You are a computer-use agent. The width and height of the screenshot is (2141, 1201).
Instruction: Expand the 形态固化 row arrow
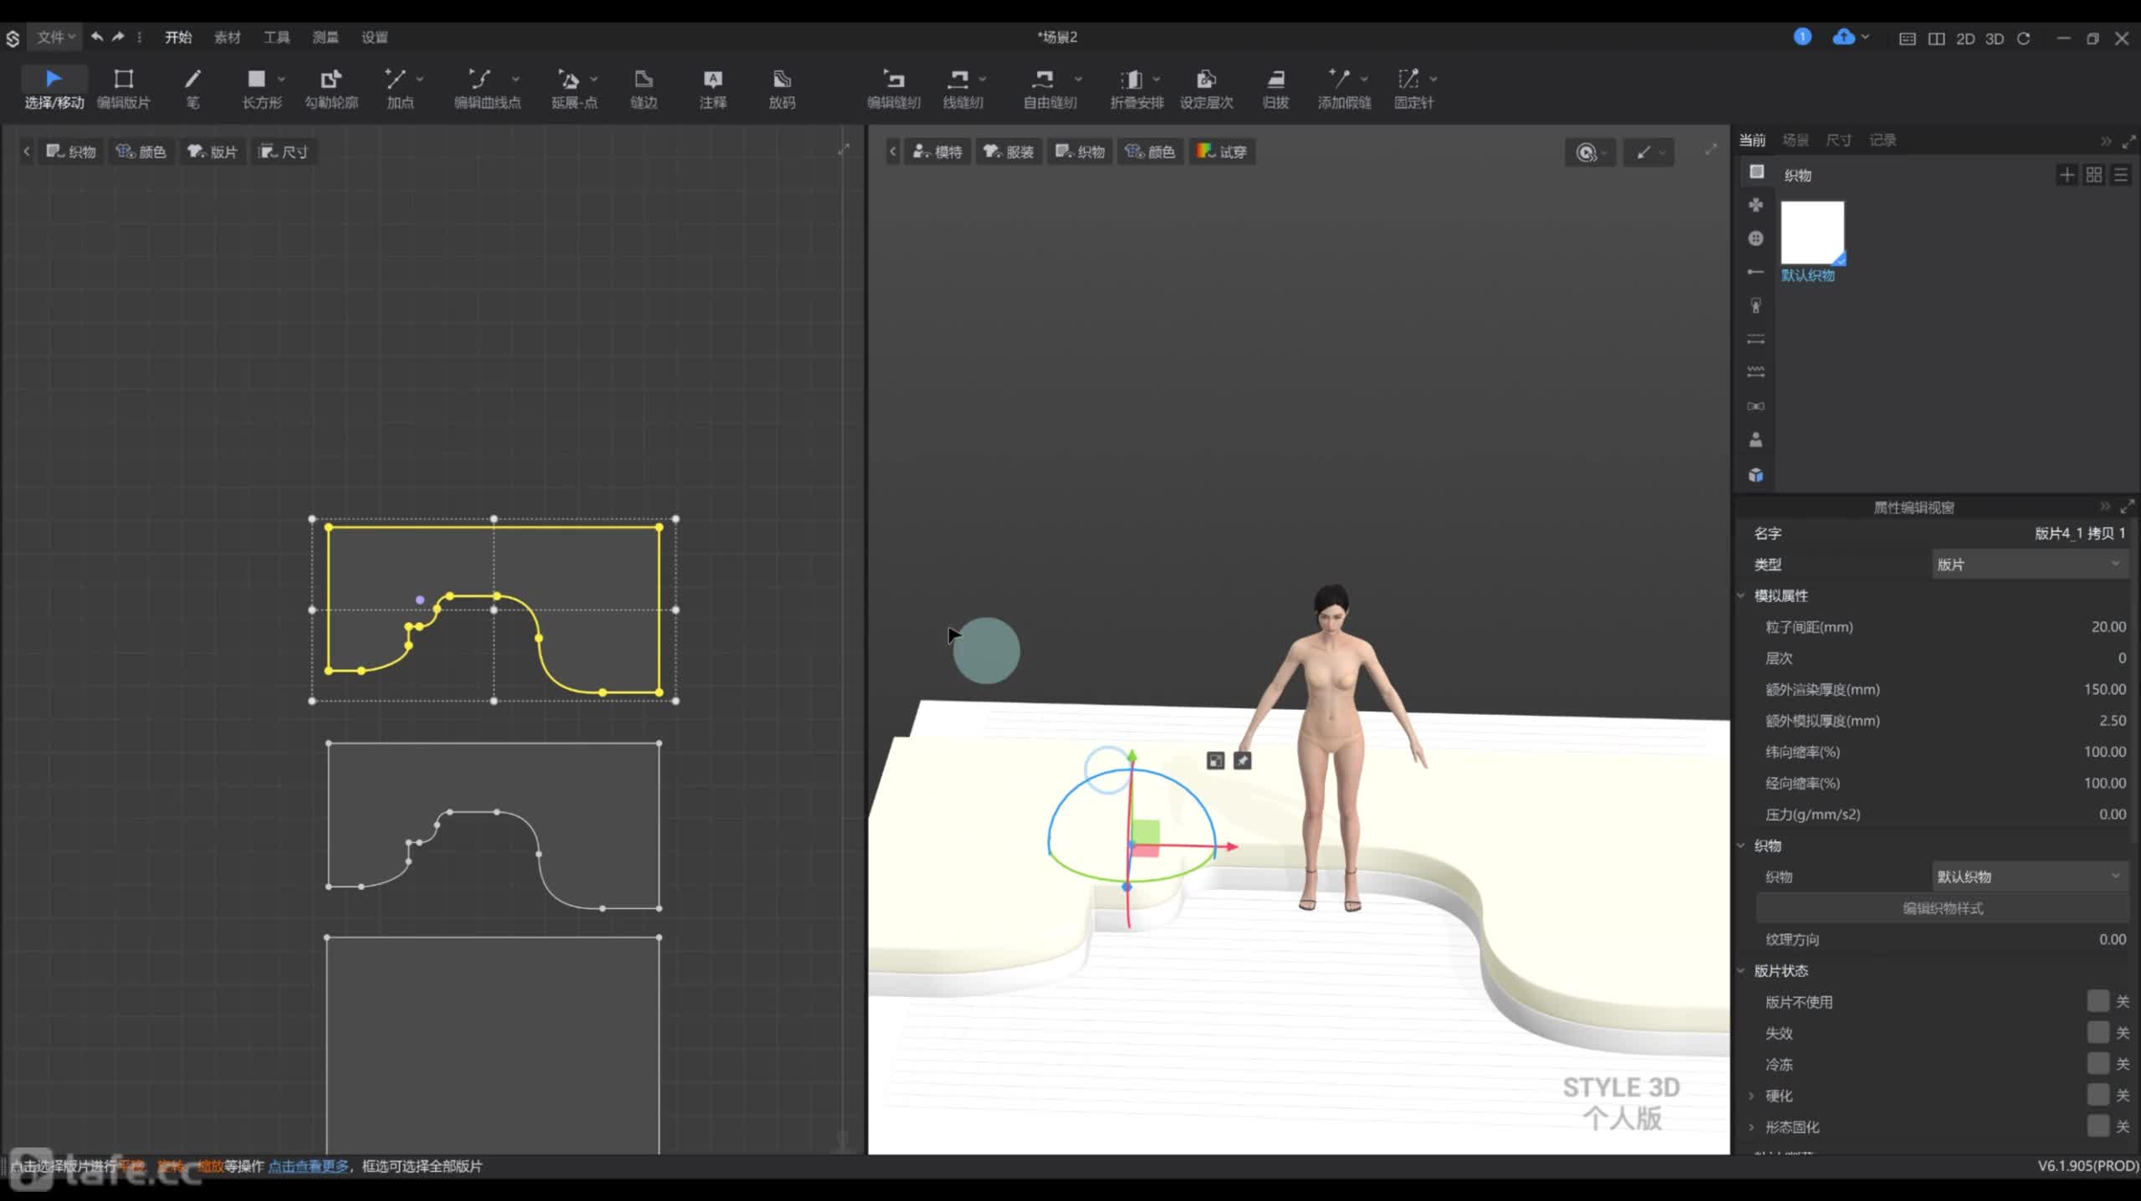[1751, 1127]
